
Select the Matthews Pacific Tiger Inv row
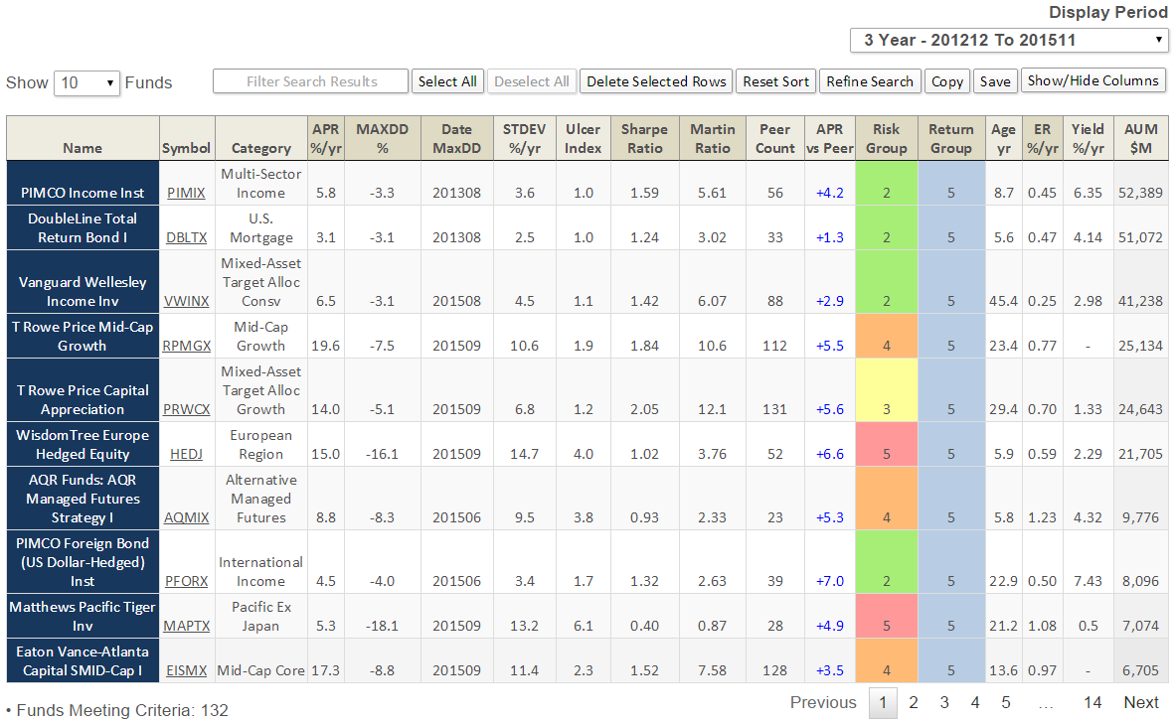pos(82,616)
